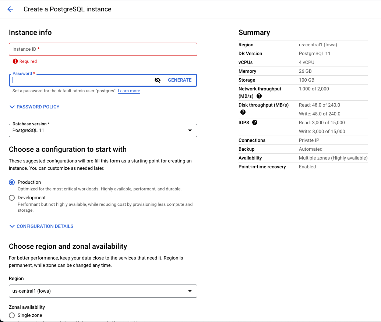Click the Disk throughput question mark icon
The height and width of the screenshot is (322, 381).
tap(243, 112)
